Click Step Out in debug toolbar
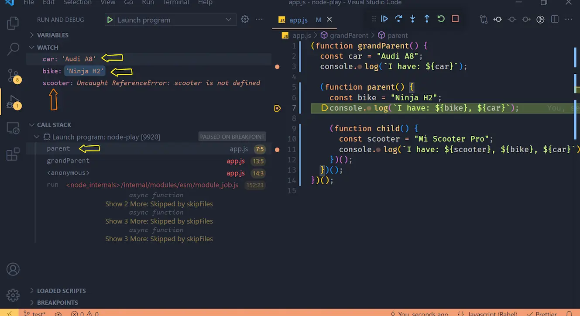 coord(427,19)
